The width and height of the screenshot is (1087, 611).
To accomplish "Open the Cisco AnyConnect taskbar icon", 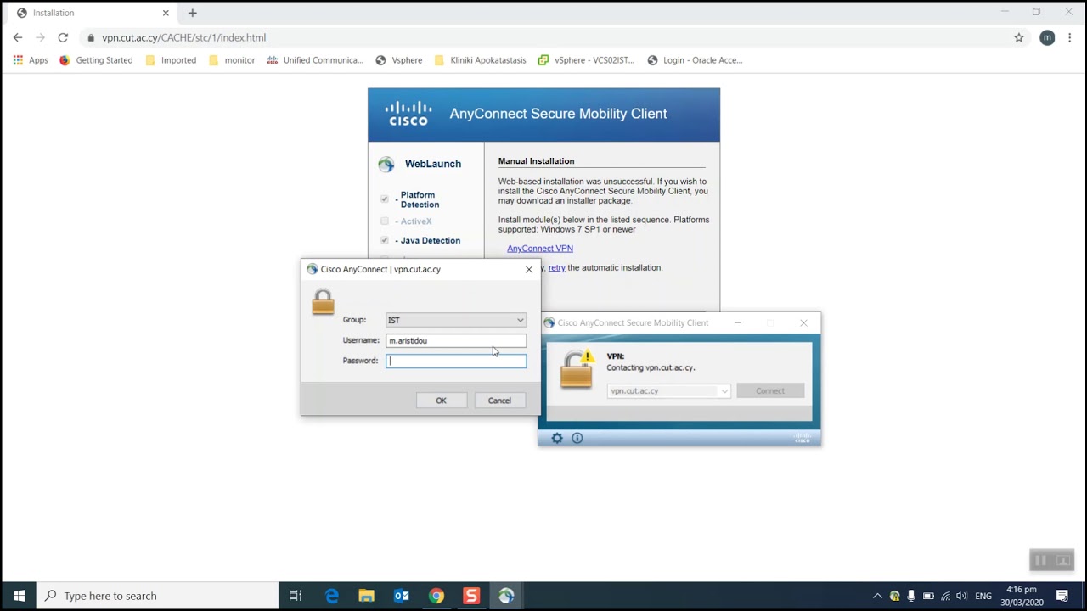I will (506, 596).
